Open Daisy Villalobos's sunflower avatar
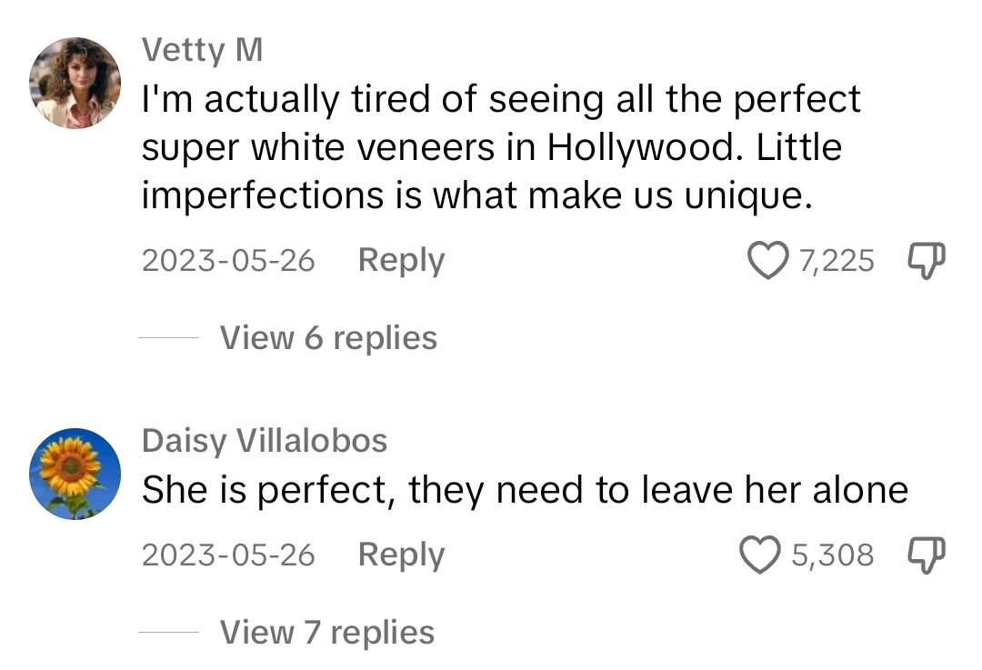 [x=75, y=474]
